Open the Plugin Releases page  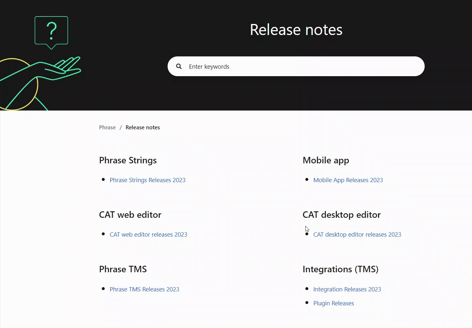coord(334,303)
